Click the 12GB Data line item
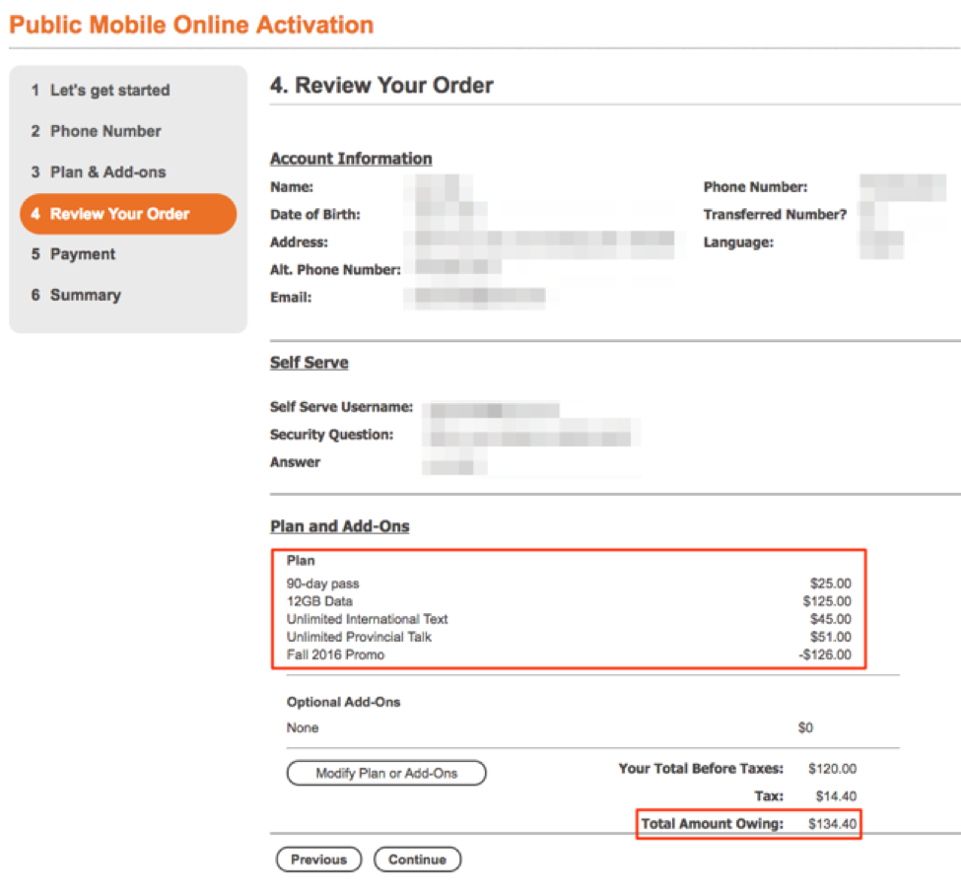 tap(319, 601)
